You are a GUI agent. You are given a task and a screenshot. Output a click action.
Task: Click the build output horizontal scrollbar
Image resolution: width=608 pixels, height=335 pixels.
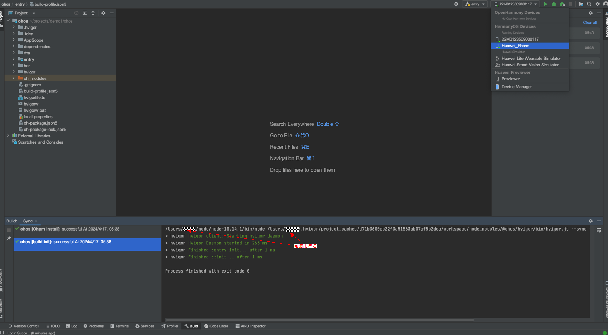(x=320, y=320)
